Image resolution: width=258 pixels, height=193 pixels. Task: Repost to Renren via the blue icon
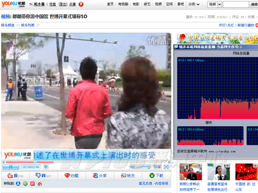(x=18, y=184)
